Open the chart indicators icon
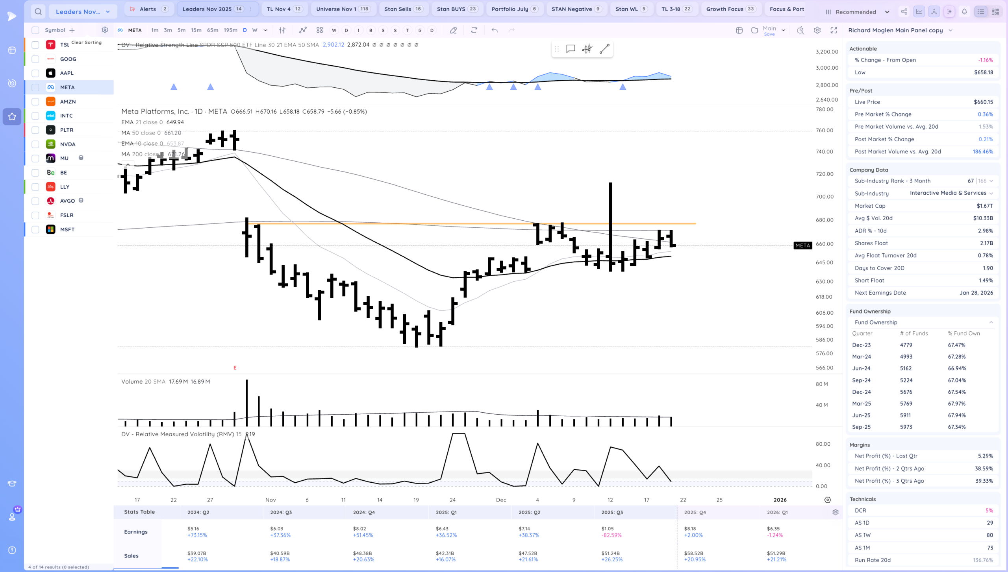 click(302, 30)
